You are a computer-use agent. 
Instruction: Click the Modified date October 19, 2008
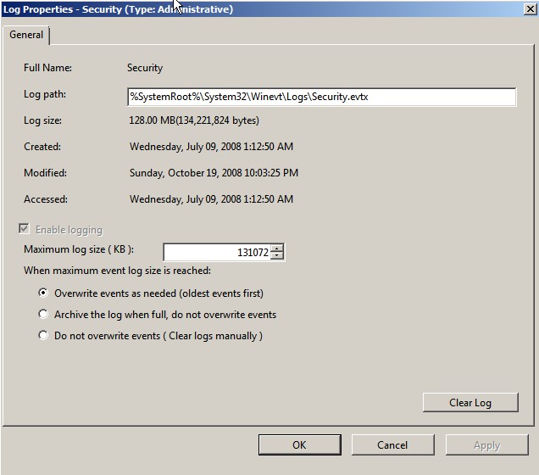(214, 173)
